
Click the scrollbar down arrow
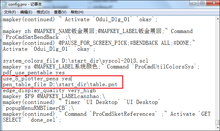coord(218,128)
